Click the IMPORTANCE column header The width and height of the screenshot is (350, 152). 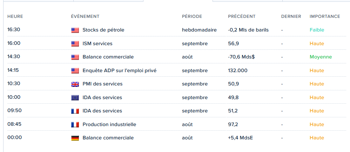point(325,16)
